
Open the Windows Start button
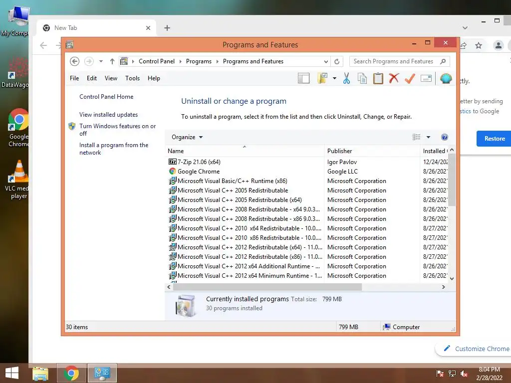pos(12,373)
